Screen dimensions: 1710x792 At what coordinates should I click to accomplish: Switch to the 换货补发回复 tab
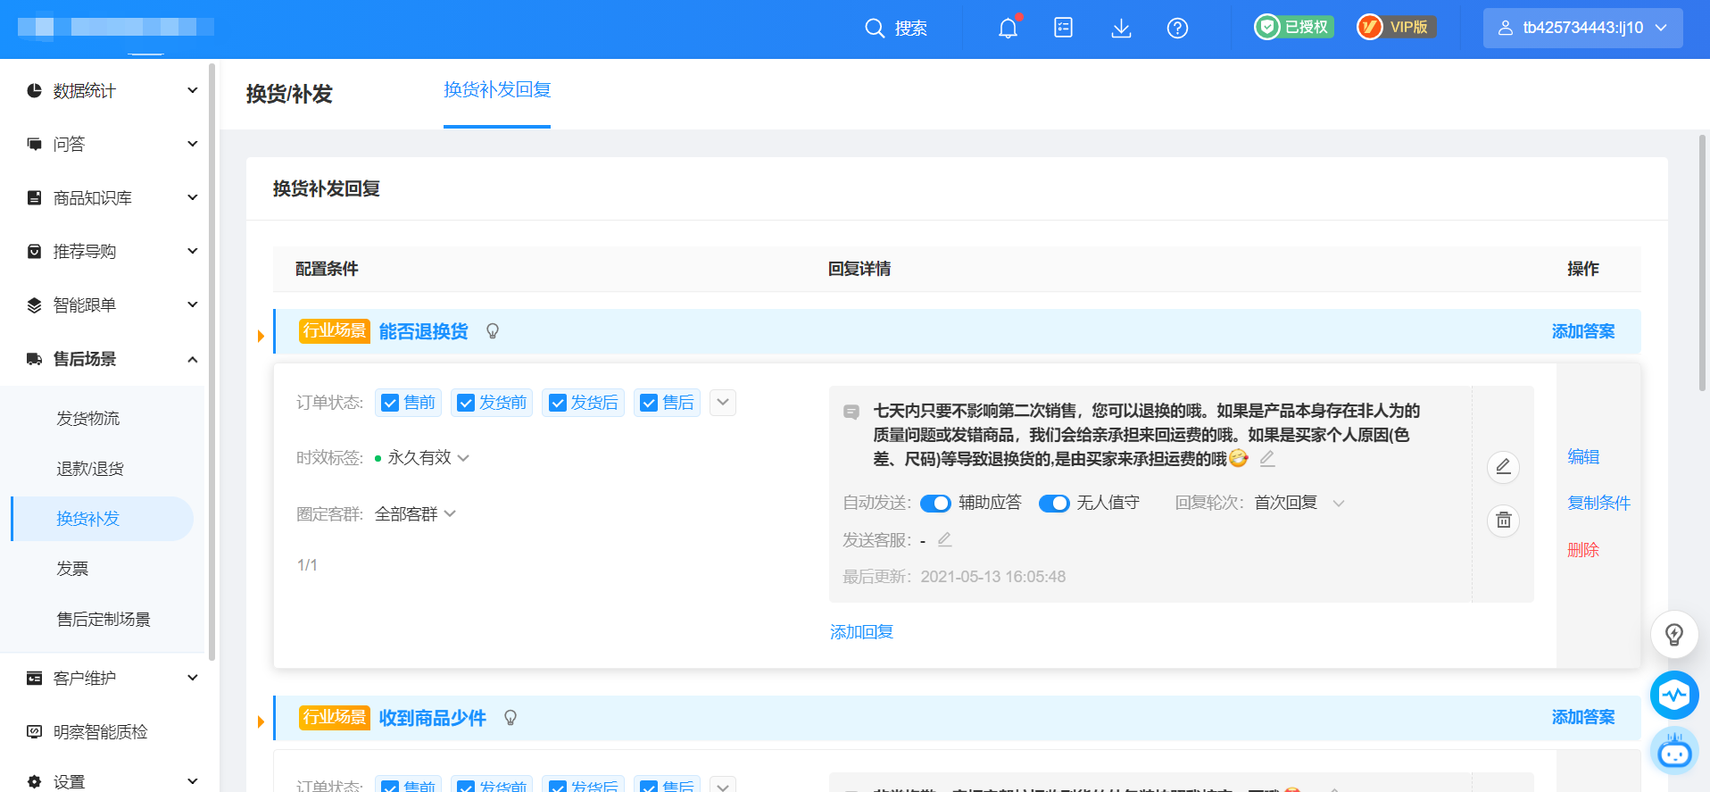pos(497,90)
